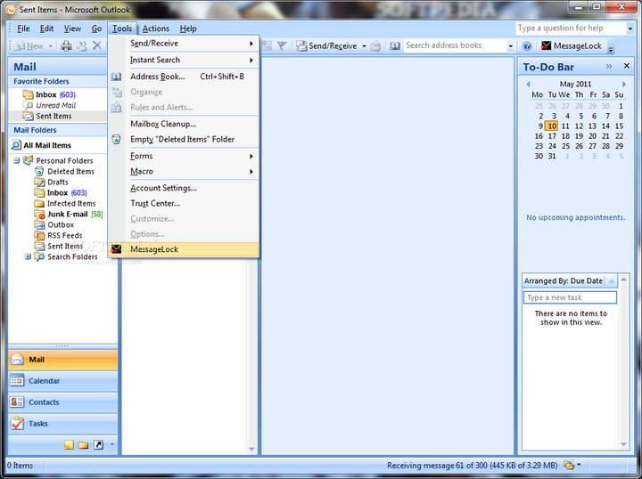The height and width of the screenshot is (479, 642).
Task: Go to previous month in calendar
Action: [x=528, y=85]
